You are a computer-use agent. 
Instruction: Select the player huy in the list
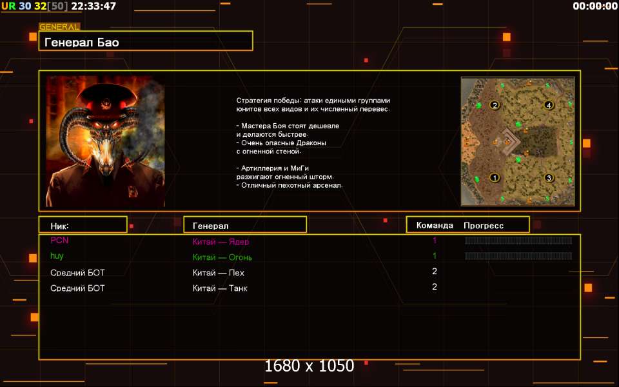click(57, 256)
